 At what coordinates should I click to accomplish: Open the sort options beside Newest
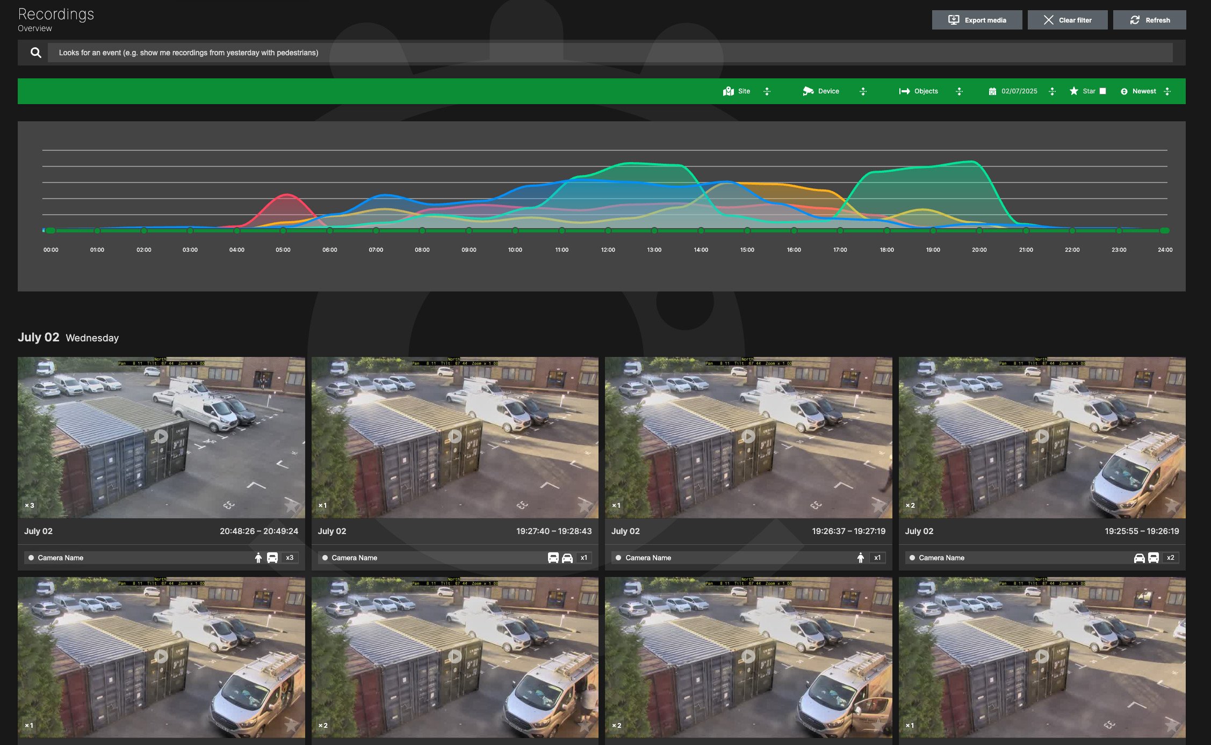point(1167,91)
